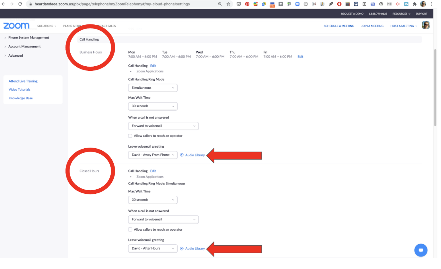The width and height of the screenshot is (441, 269).
Task: Open the Solutions menu
Action: 47,26
